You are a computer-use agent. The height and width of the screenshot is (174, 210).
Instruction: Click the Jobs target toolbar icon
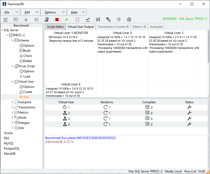pos(129,20)
